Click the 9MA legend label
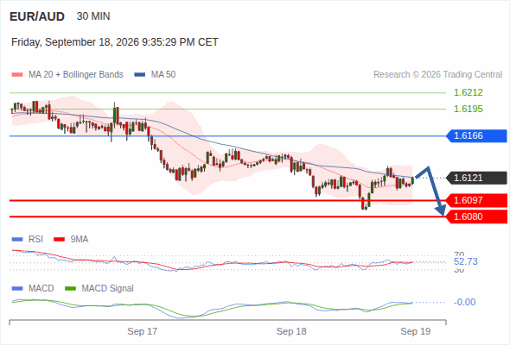The image size is (510, 345). click(80, 240)
